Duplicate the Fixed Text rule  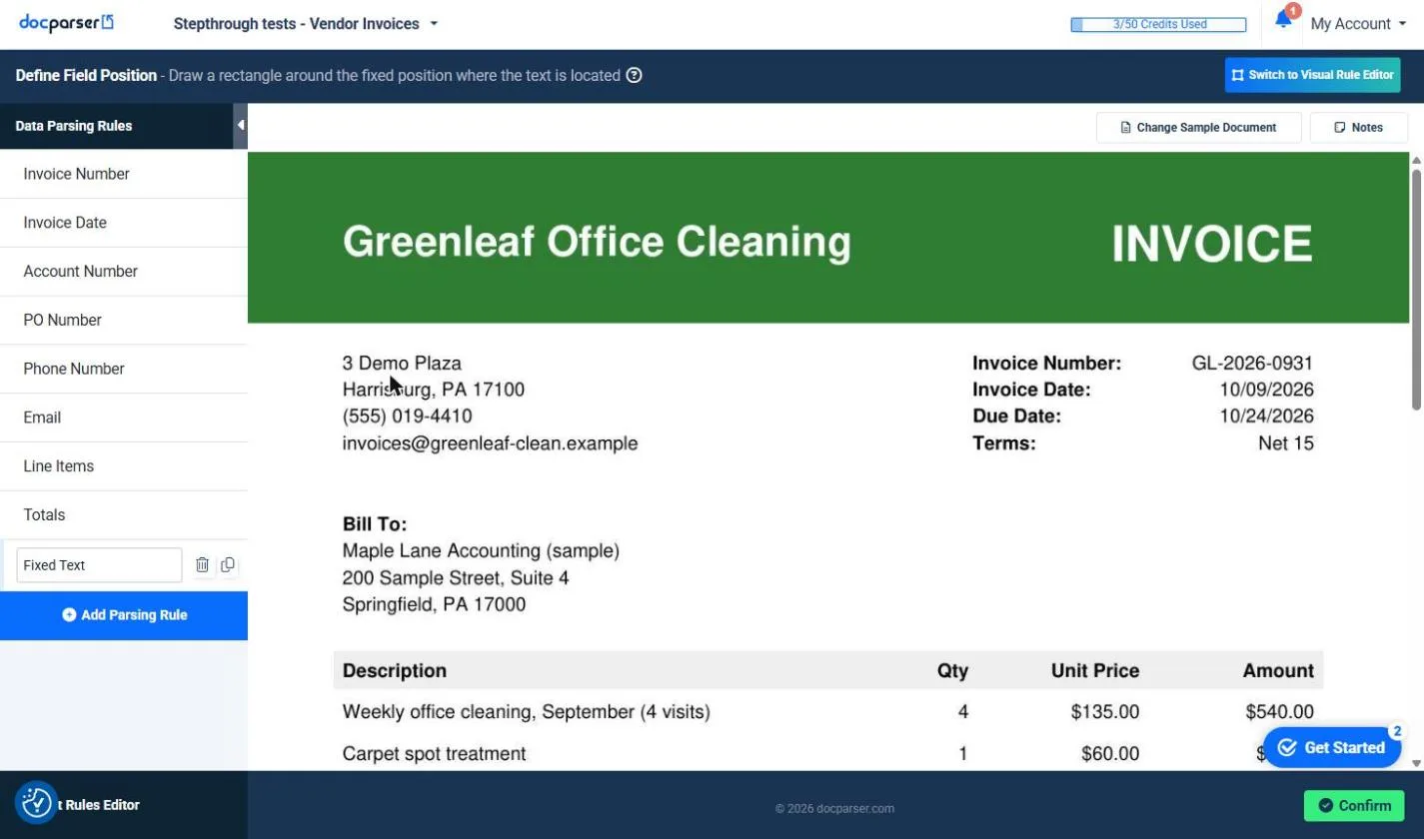click(228, 565)
